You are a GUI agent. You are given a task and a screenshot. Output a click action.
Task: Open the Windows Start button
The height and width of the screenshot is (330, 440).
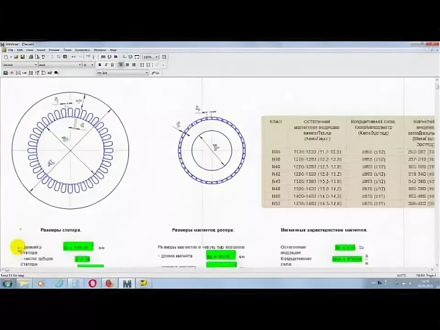pyautogui.click(x=8, y=283)
